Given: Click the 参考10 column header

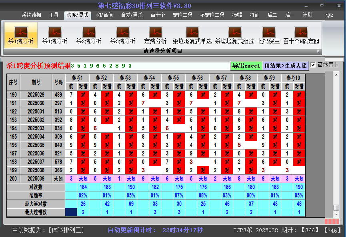Looking at the screenshot, I should [x=293, y=78].
